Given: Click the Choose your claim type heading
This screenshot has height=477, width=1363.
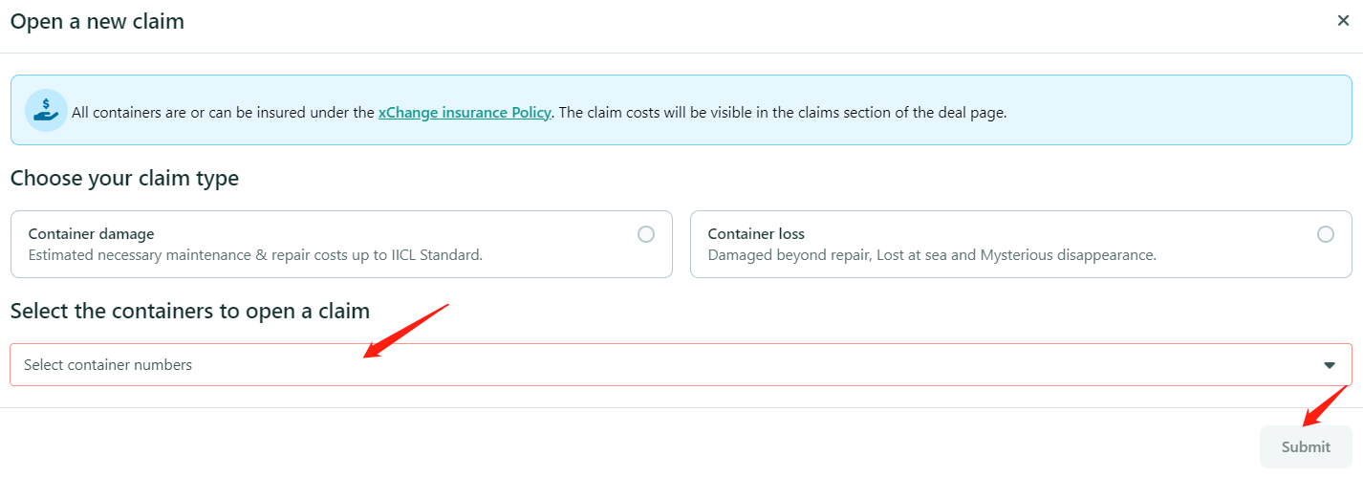Looking at the screenshot, I should click(124, 178).
